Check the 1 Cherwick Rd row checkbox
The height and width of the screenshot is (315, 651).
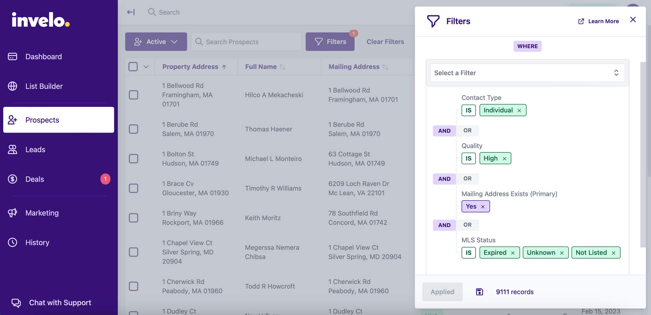(133, 286)
